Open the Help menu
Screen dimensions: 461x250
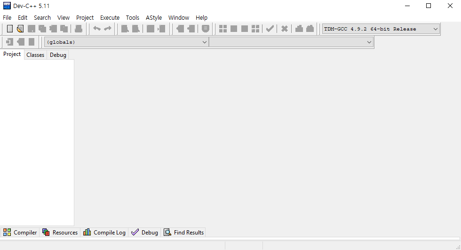point(201,18)
